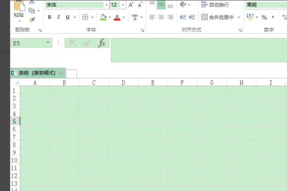This screenshot has width=287, height=191.
Task: Align text left in cell
Action: point(152,17)
